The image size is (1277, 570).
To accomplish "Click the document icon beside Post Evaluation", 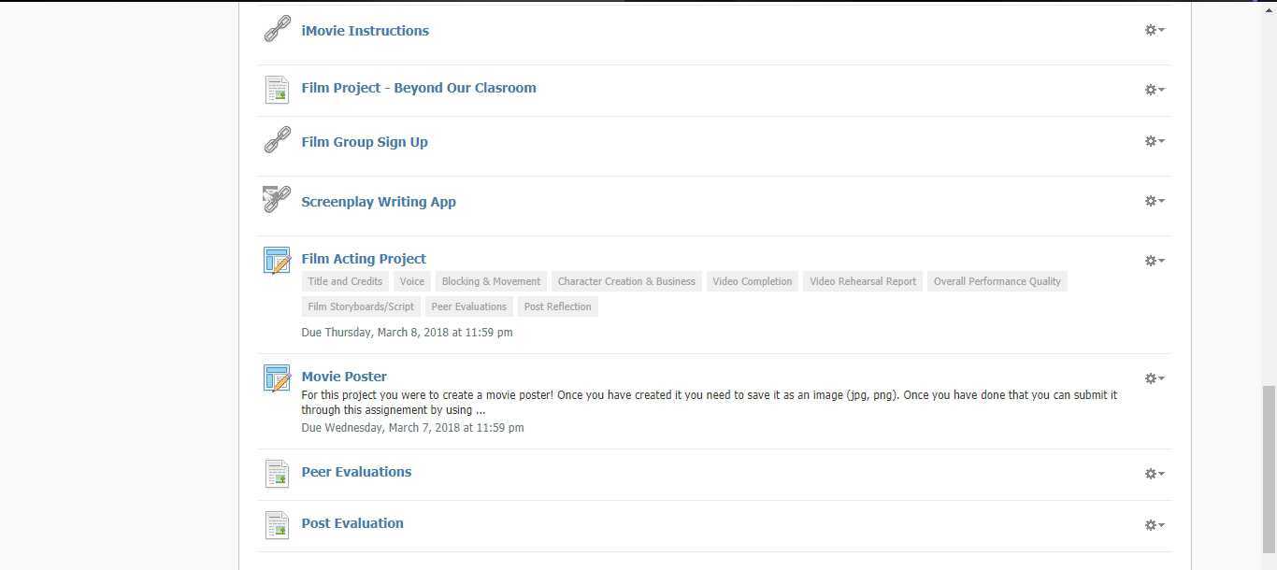I will tap(277, 525).
